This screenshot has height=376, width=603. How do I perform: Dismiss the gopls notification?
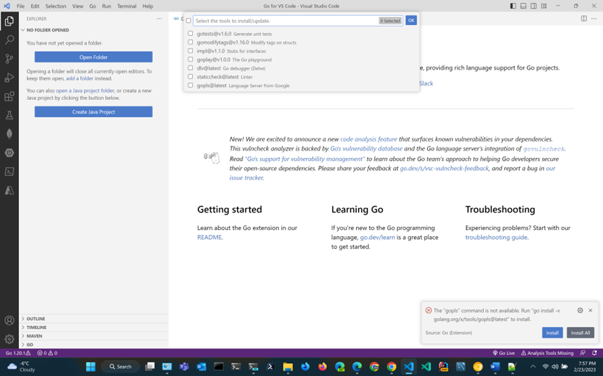[x=590, y=311]
